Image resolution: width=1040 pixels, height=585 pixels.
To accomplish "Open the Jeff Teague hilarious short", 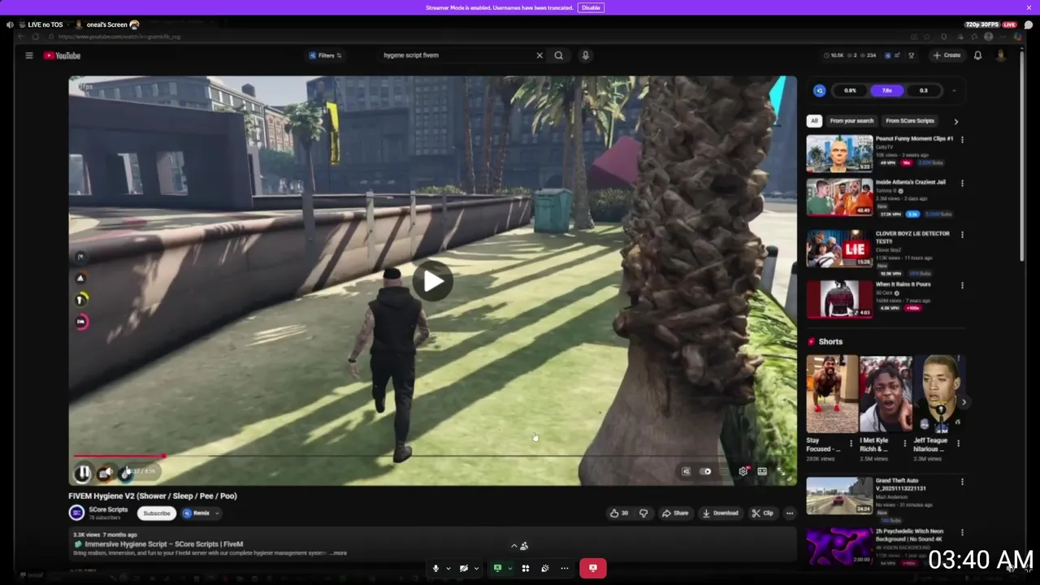I will pyautogui.click(x=938, y=394).
